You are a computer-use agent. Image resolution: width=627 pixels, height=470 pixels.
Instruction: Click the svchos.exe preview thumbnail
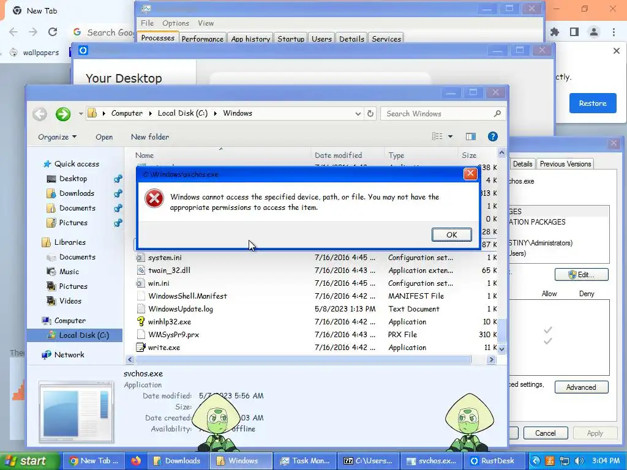pyautogui.click(x=76, y=412)
